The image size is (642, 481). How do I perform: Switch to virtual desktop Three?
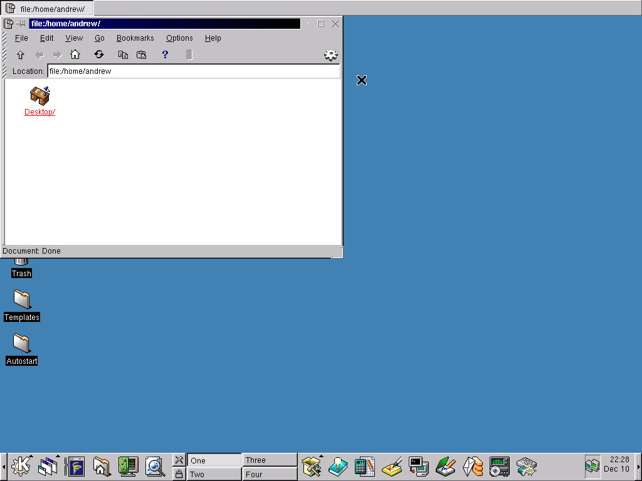[x=270, y=460]
